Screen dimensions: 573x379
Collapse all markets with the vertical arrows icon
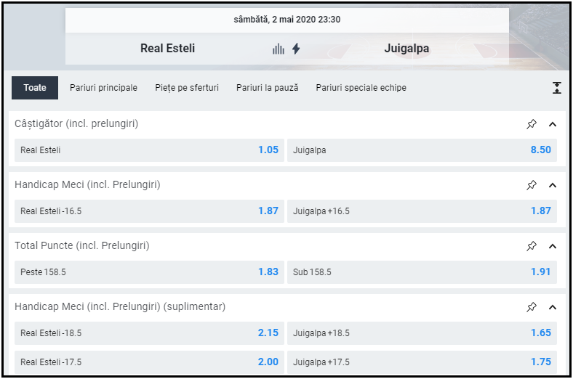pos(556,88)
